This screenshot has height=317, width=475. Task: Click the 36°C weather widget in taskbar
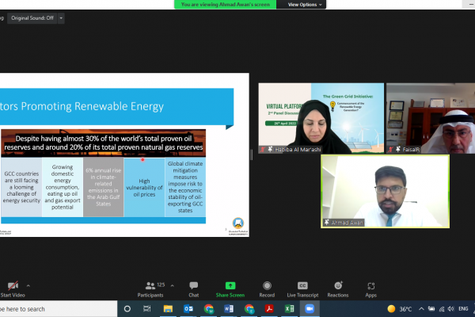coord(401,308)
